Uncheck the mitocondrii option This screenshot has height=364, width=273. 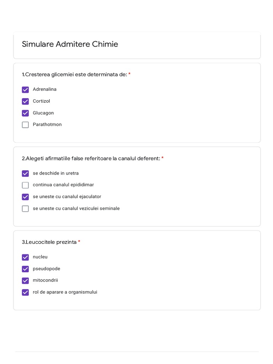click(25, 281)
